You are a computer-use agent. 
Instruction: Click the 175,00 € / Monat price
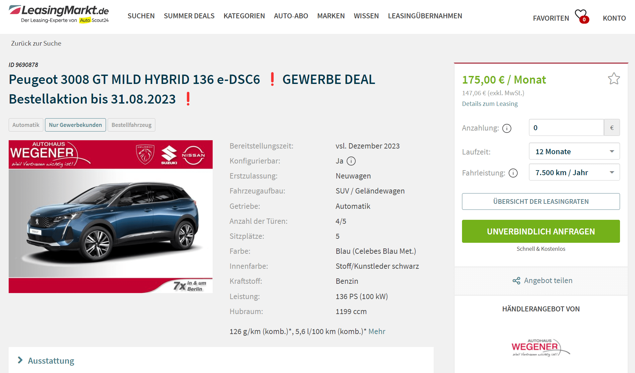click(x=504, y=80)
